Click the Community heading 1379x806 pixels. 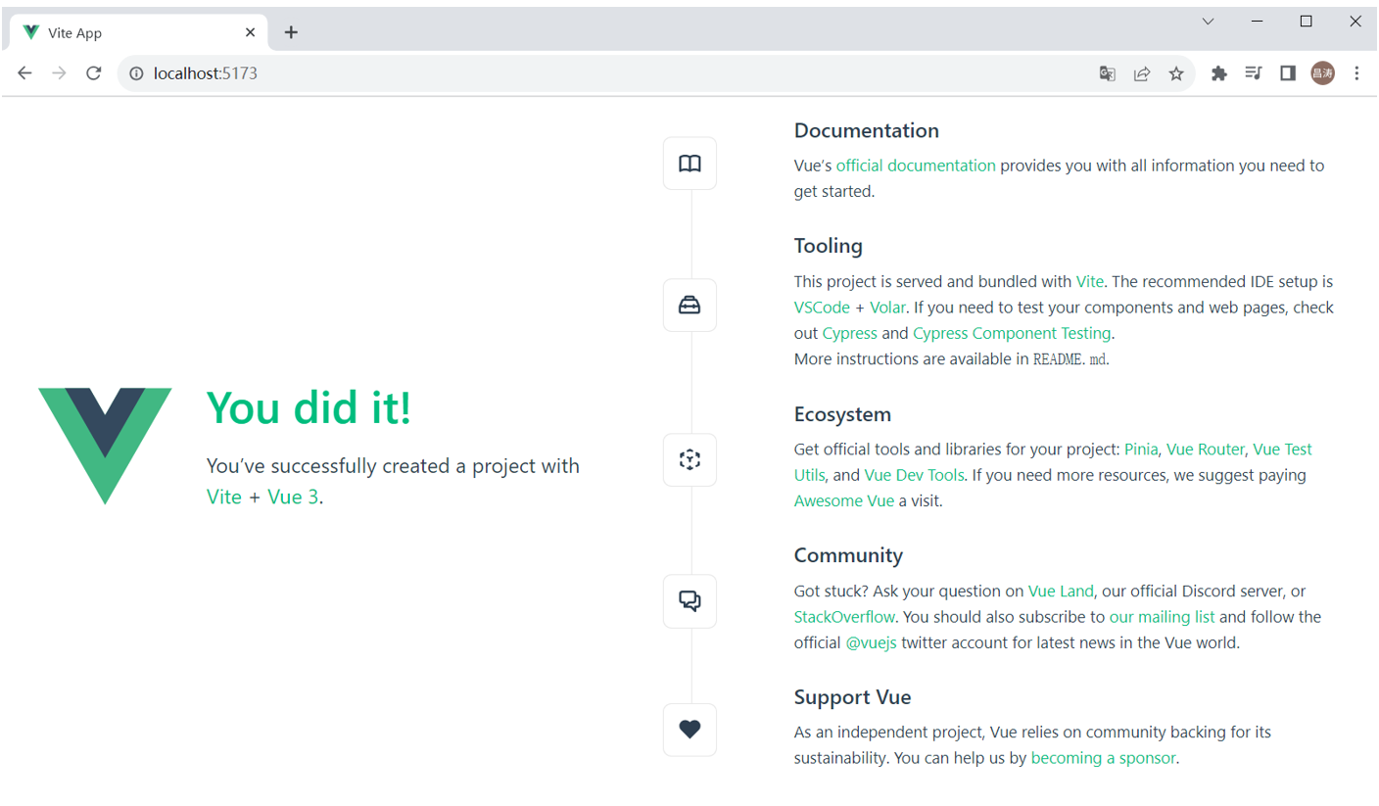tap(848, 555)
